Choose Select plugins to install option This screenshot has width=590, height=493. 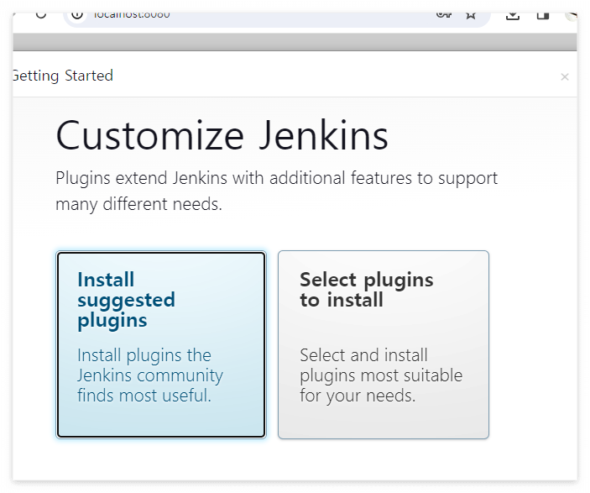coord(384,344)
